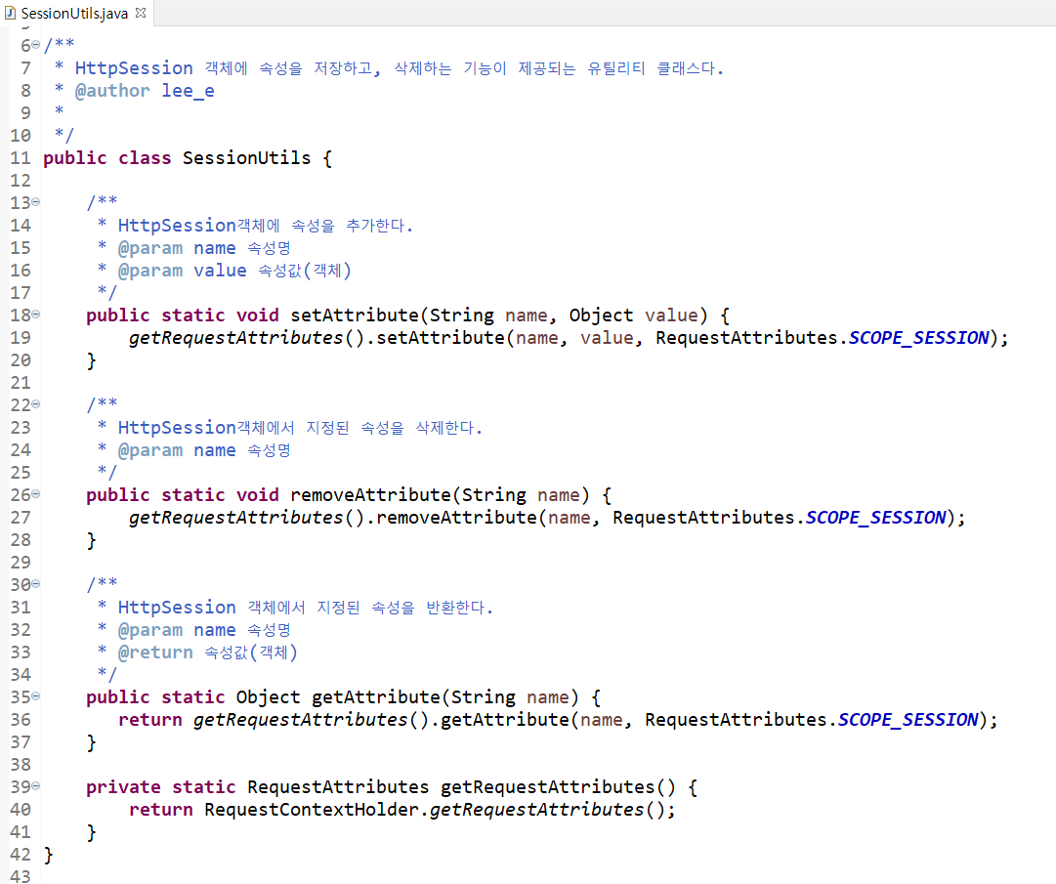This screenshot has height=884, width=1056.
Task: Click line number 36 in the gutter
Action: click(x=21, y=720)
